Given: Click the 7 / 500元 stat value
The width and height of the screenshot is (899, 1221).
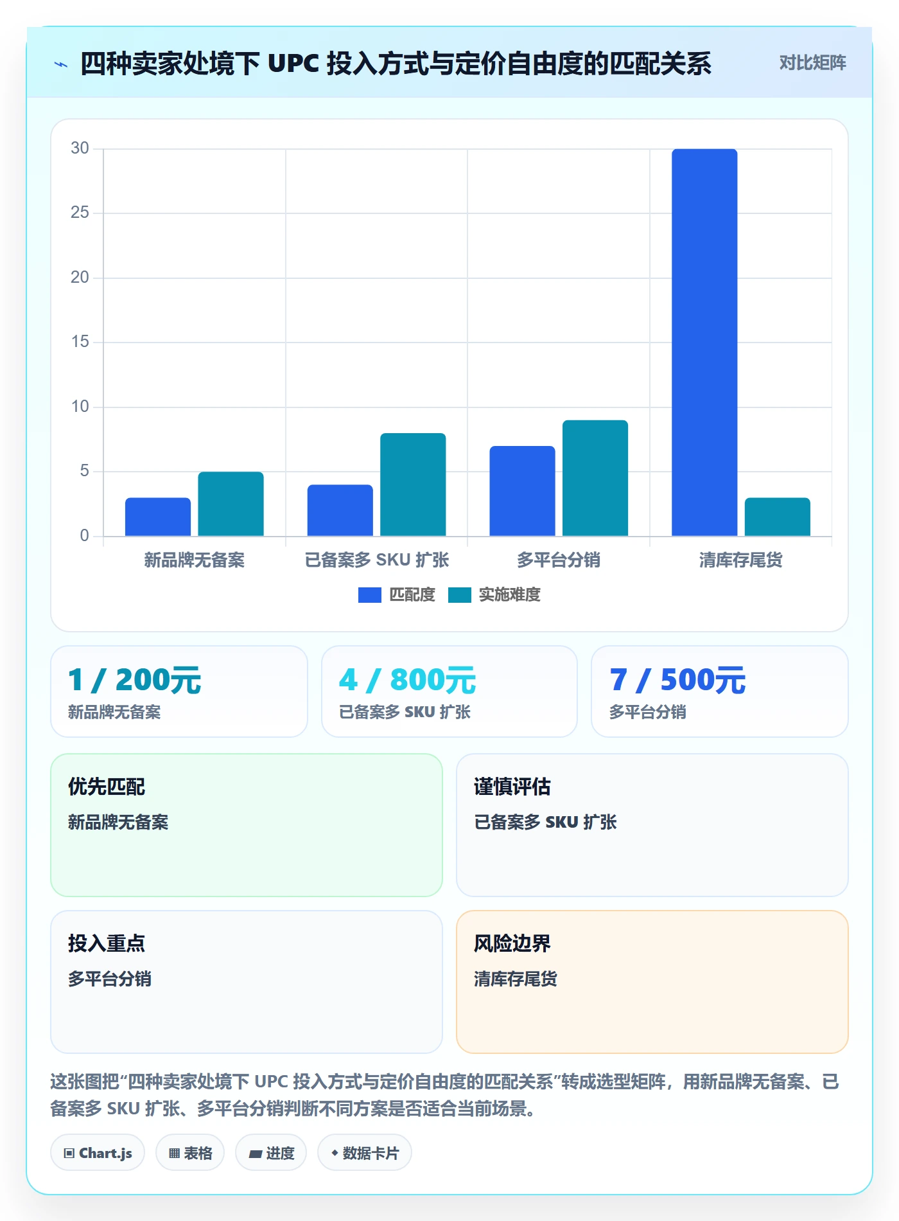Looking at the screenshot, I should (x=677, y=680).
